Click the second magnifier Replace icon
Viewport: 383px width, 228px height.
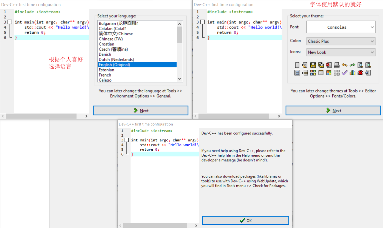coord(368,65)
